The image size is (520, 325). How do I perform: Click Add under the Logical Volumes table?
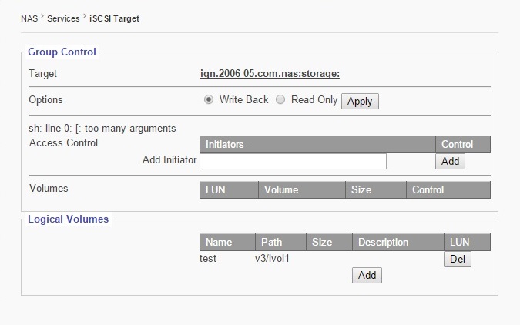tap(367, 275)
